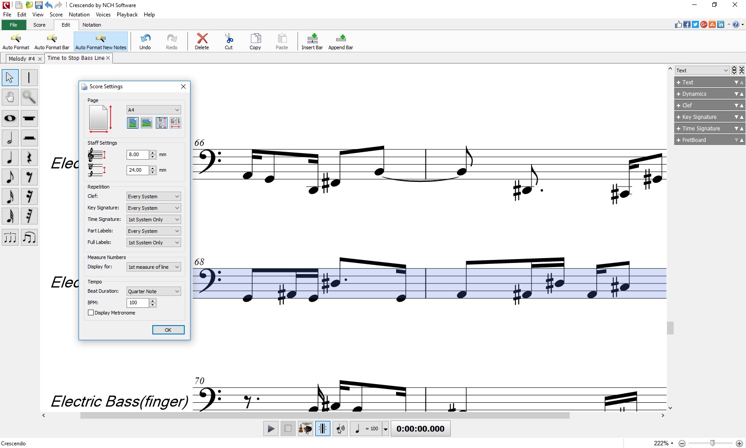746x448 pixels.
Task: Enable the Display Metronome checkbox
Action: [90, 313]
